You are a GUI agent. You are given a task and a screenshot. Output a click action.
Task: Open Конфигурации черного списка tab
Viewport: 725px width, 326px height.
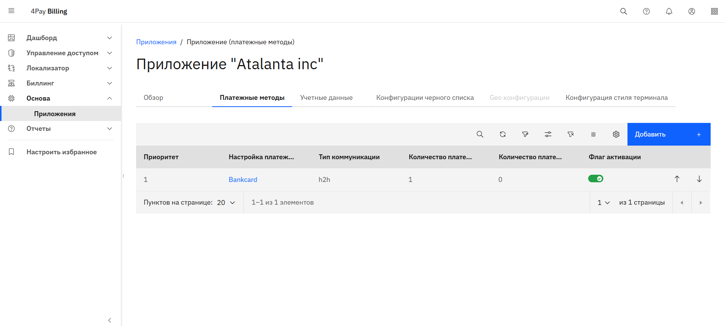pyautogui.click(x=425, y=98)
